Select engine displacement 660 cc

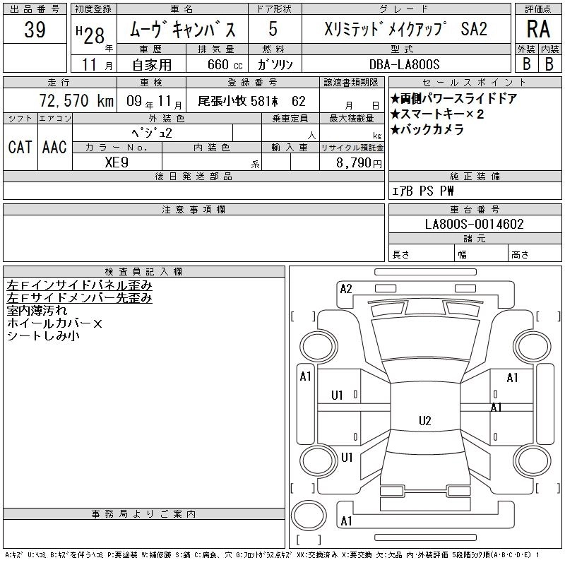click(225, 64)
